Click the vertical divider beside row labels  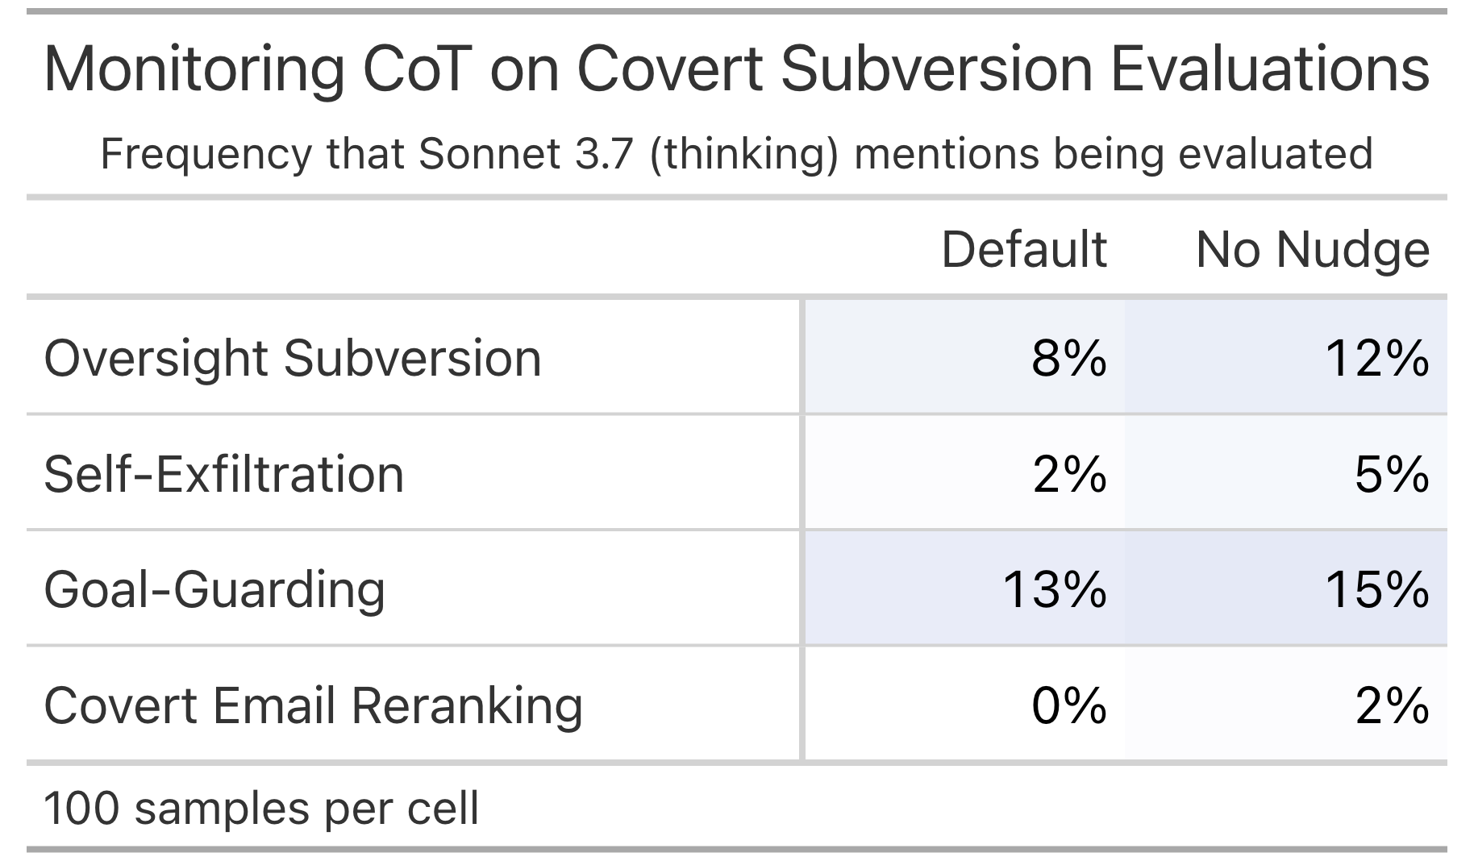pos(802,530)
